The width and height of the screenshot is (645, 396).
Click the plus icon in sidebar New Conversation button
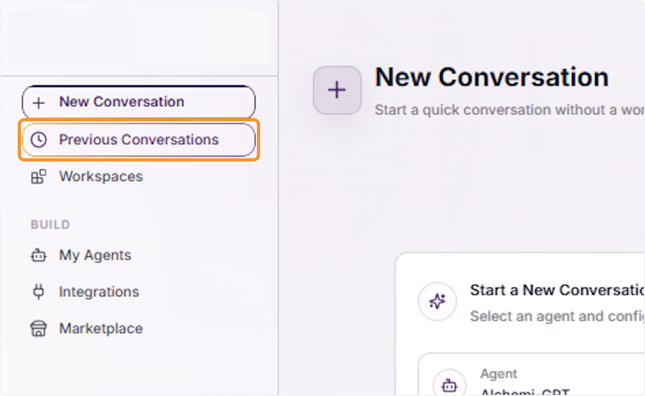pyautogui.click(x=39, y=102)
